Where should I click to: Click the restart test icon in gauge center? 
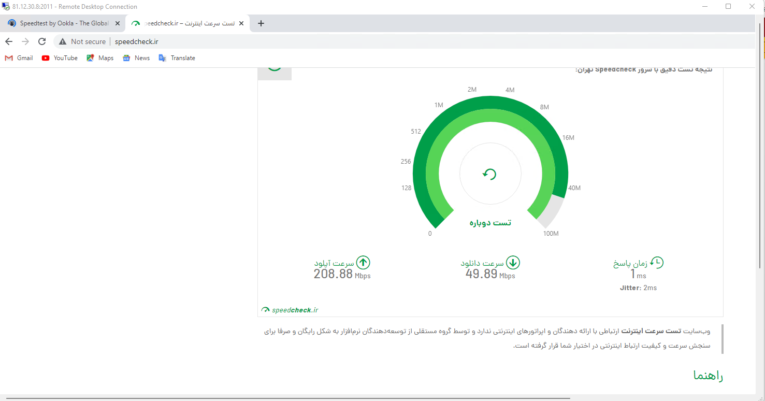(x=489, y=174)
